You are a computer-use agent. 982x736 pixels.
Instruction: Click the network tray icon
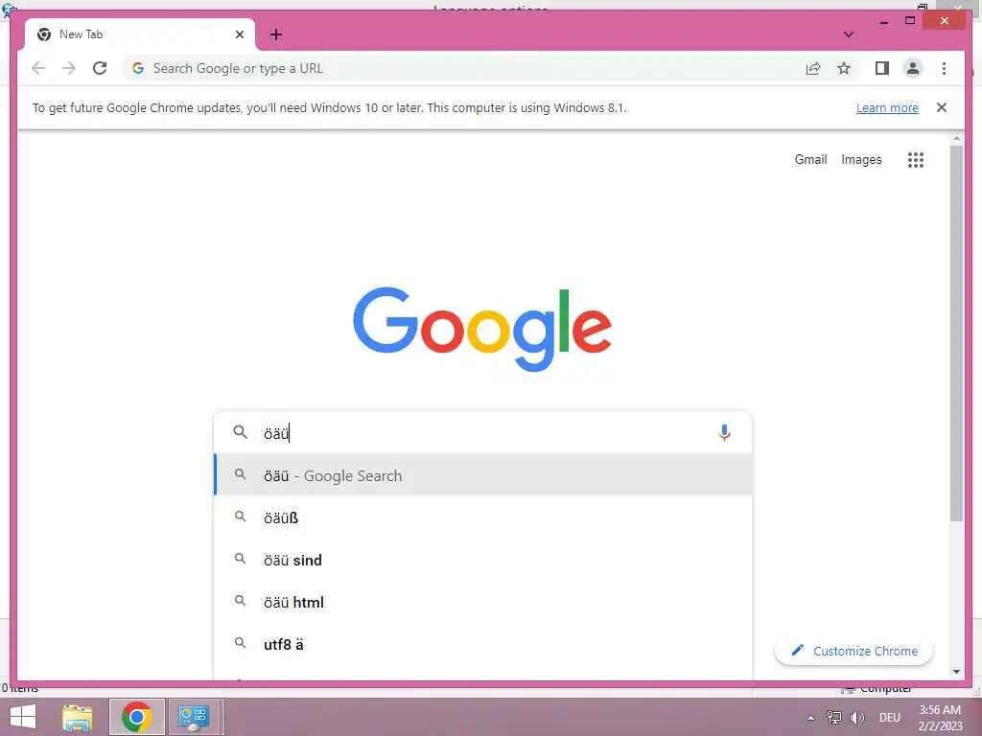coord(833,718)
